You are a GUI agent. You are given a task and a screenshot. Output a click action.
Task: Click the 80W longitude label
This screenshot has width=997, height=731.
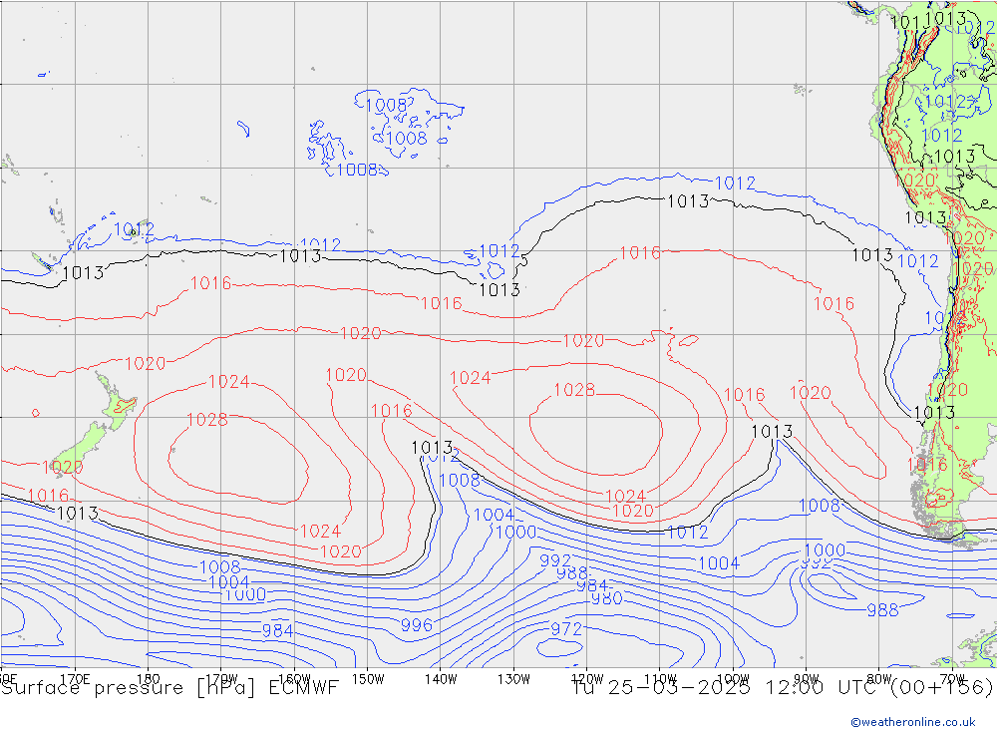click(x=878, y=679)
